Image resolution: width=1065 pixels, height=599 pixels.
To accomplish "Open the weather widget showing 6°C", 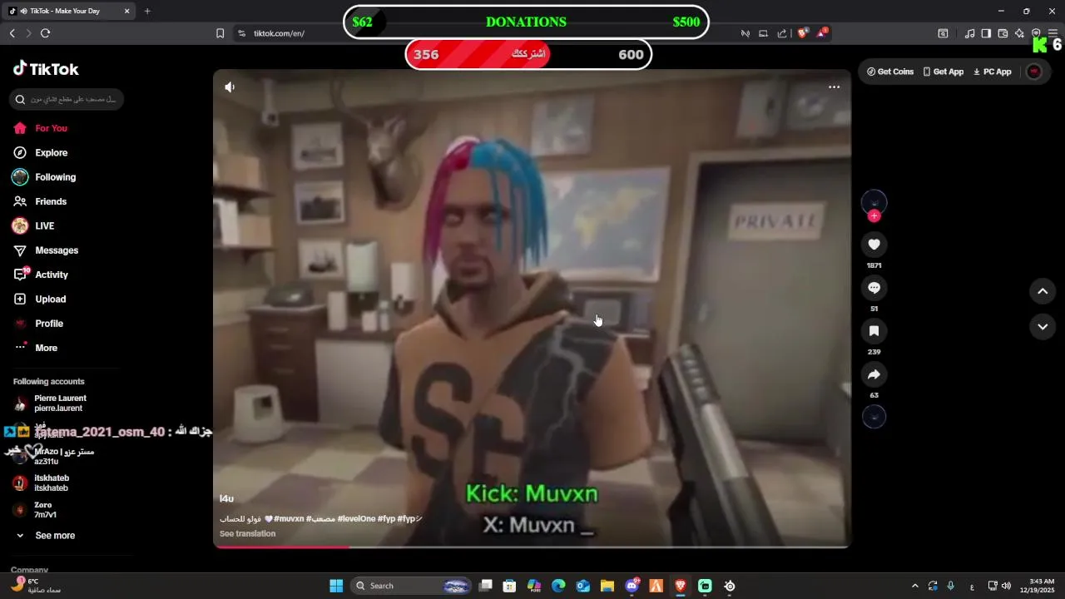I will (x=35, y=586).
